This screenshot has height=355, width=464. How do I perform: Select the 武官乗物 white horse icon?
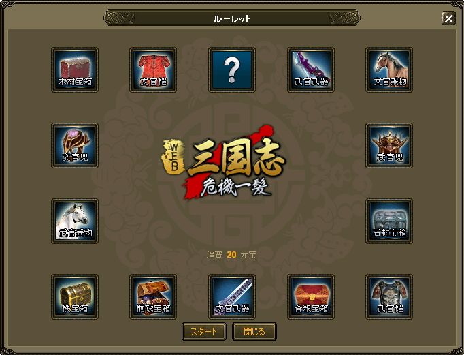coord(75,221)
